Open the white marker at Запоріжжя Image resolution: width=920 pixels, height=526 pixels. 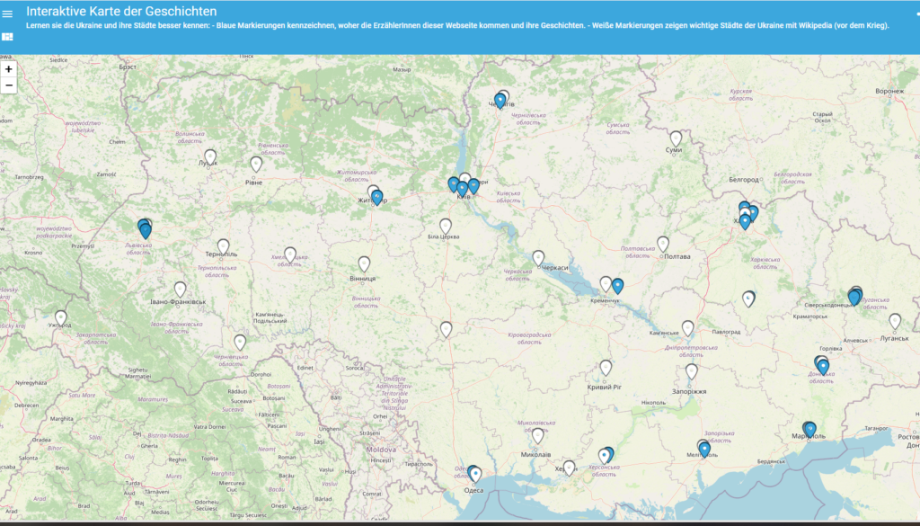[692, 370]
